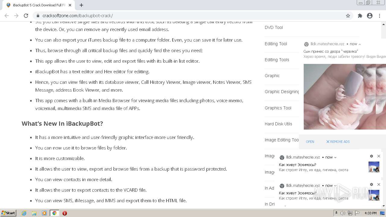
Task: Open the network tray icon
Action: pos(350,213)
